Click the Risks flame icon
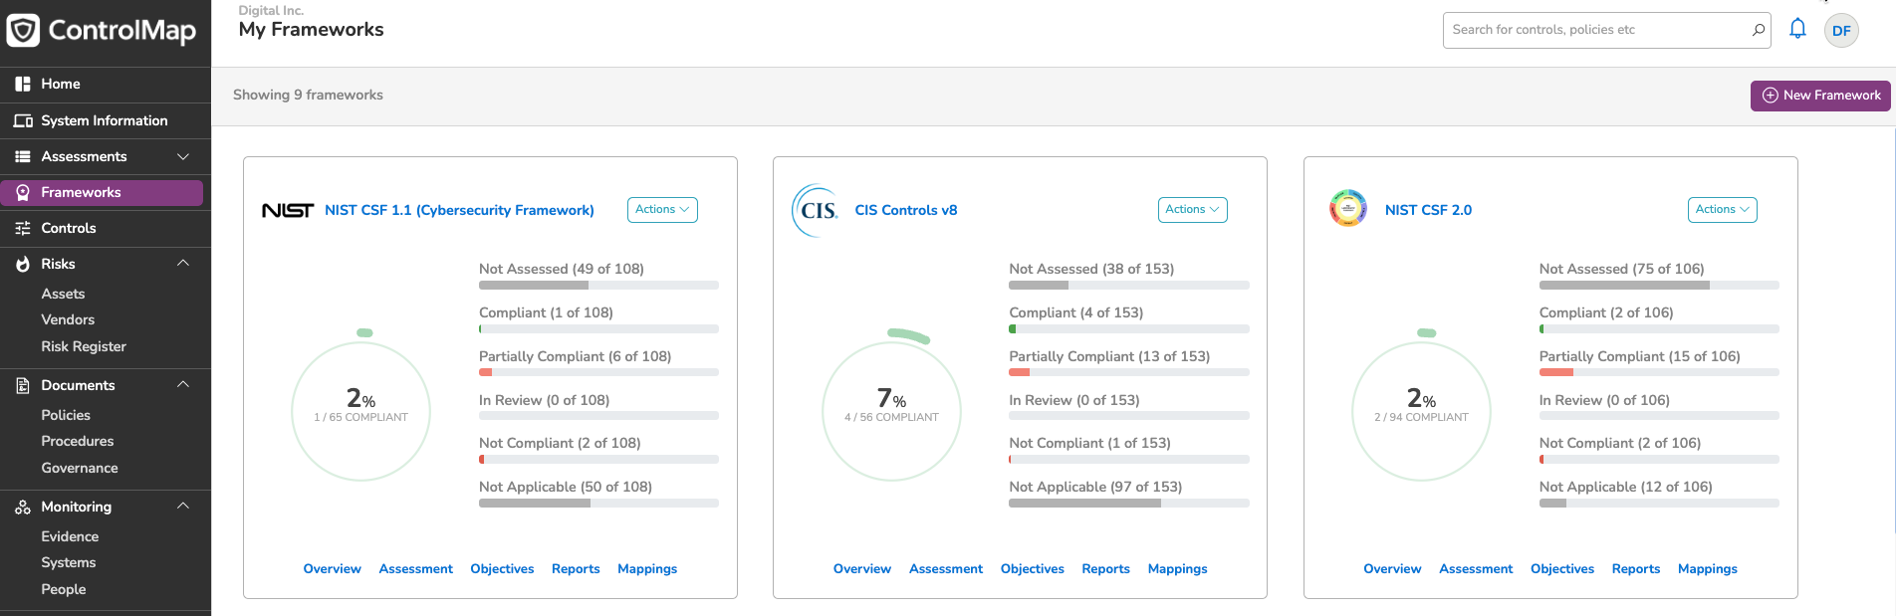 [23, 264]
